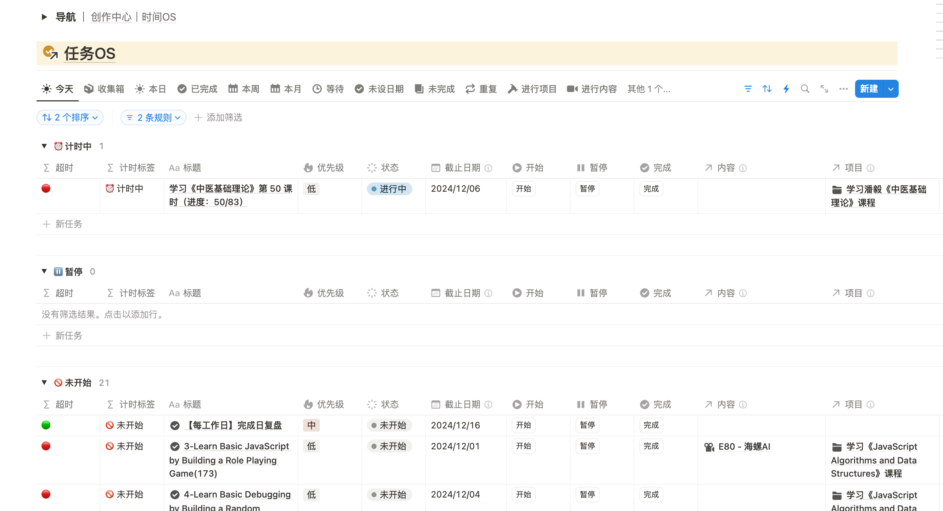Click the 进行中 status tag

pyautogui.click(x=389, y=189)
